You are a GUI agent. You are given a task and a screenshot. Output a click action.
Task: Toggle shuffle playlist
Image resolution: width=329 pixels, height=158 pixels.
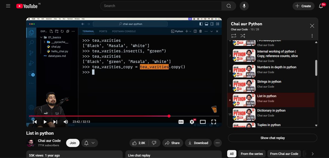pos(243,36)
